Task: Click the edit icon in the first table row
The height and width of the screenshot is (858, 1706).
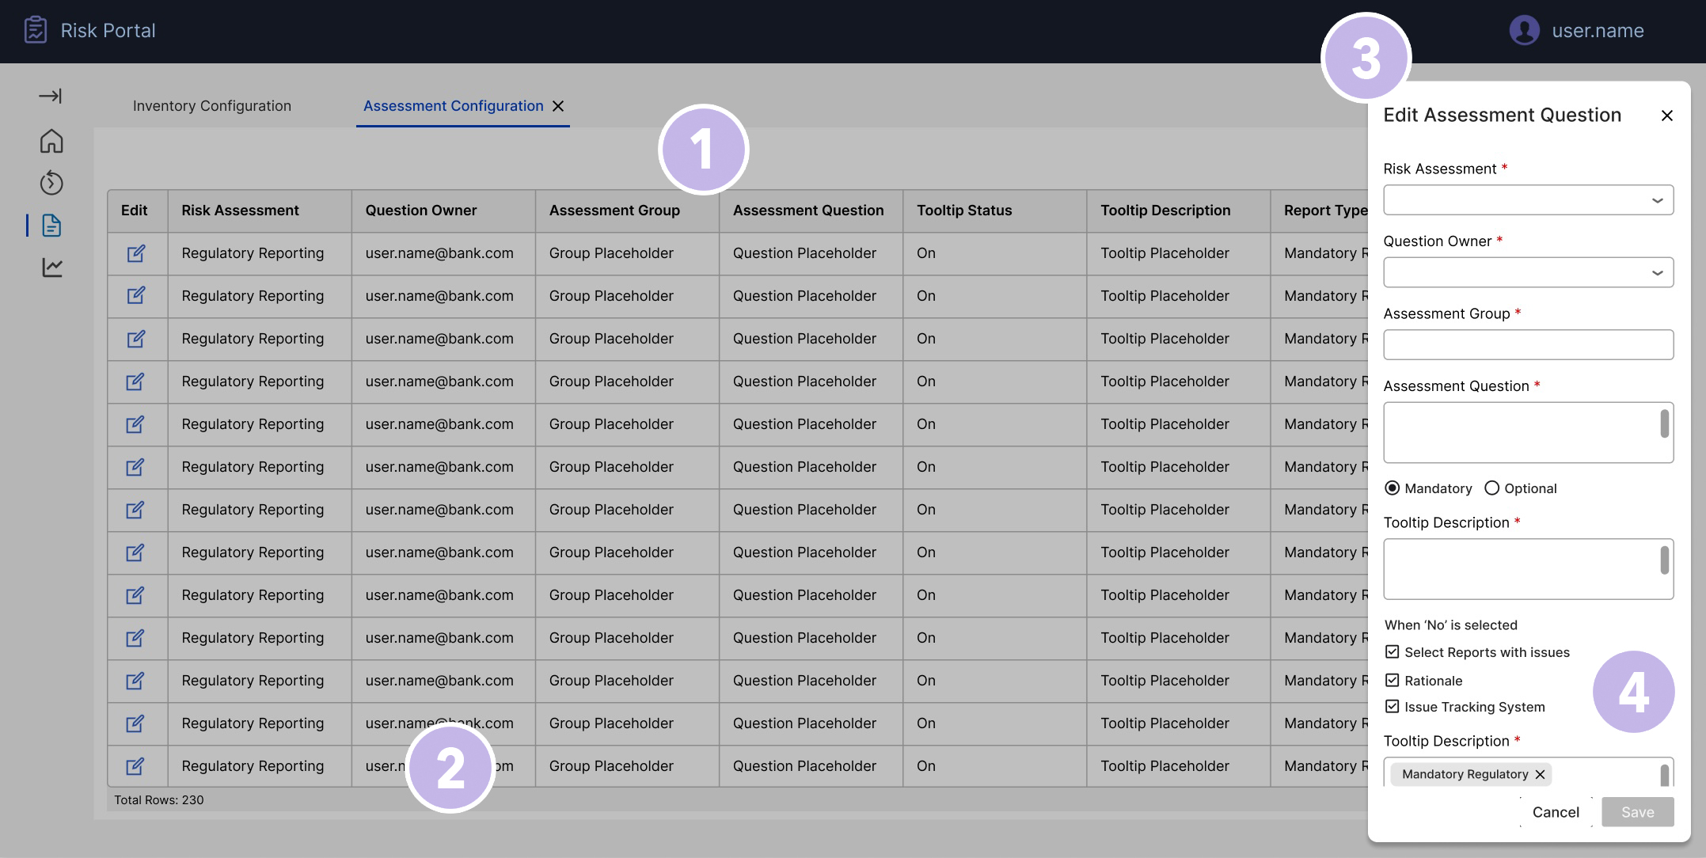Action: point(135,253)
